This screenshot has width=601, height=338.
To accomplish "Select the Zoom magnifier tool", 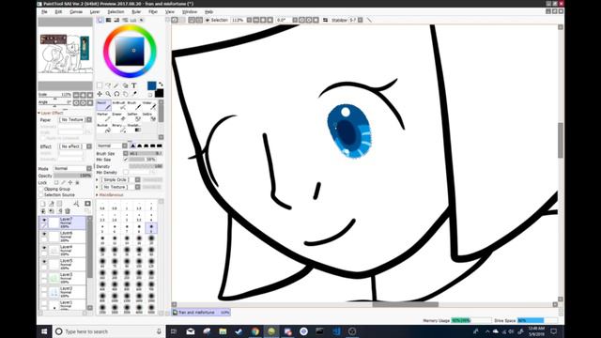I will click(x=108, y=94).
